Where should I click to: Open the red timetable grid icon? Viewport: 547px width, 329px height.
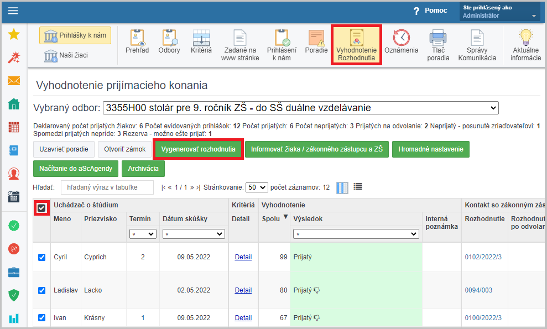click(14, 127)
